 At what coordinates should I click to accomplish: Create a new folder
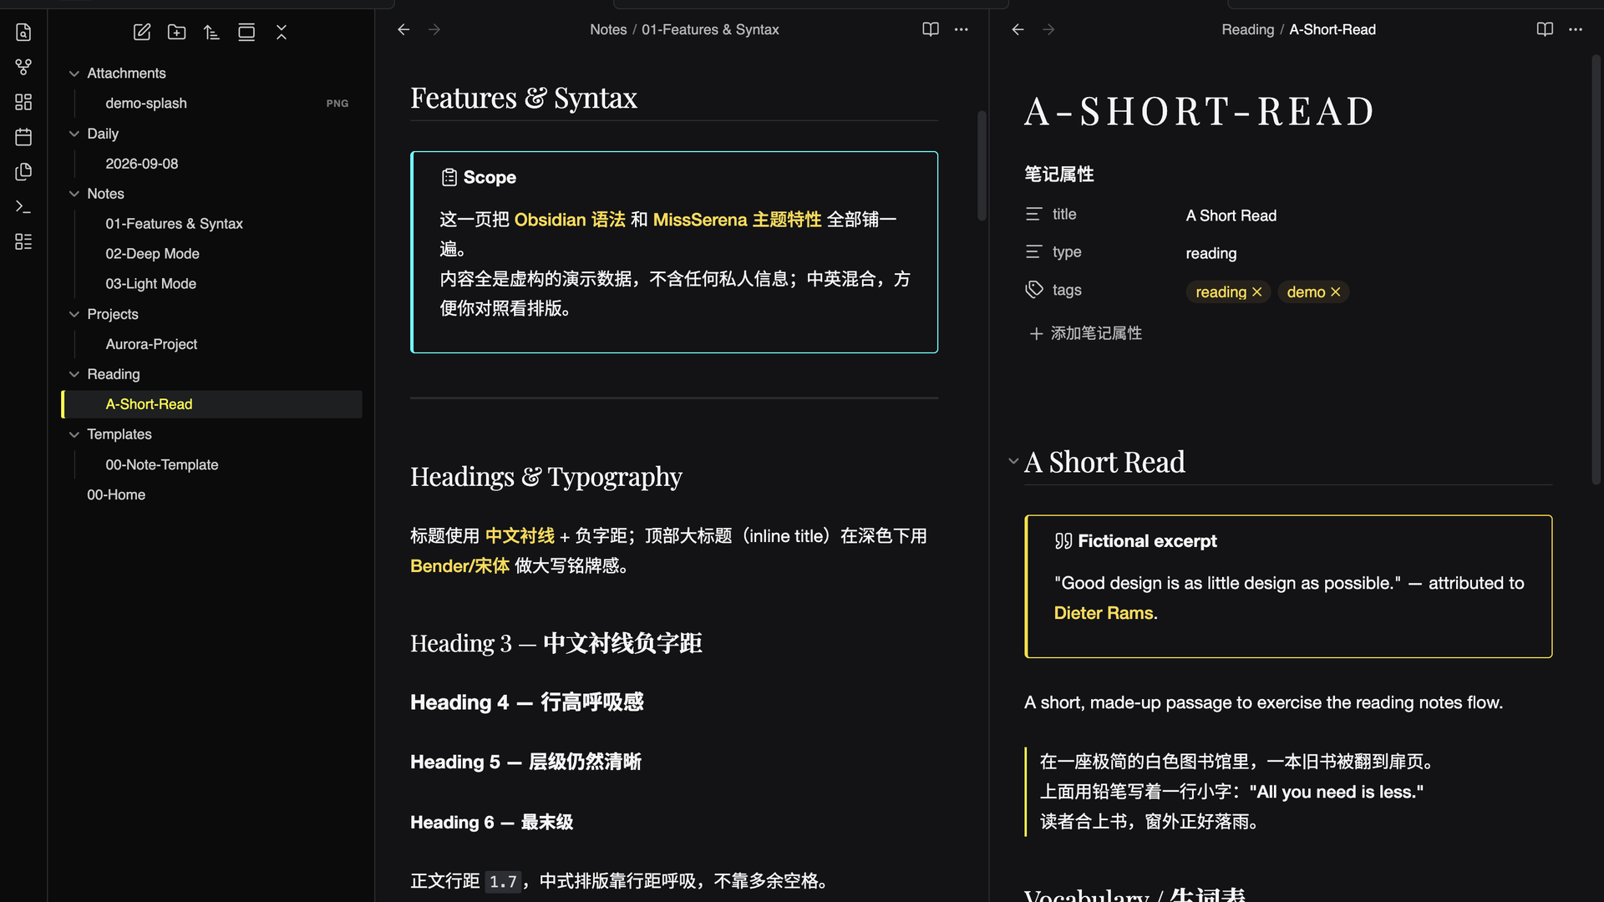(177, 32)
